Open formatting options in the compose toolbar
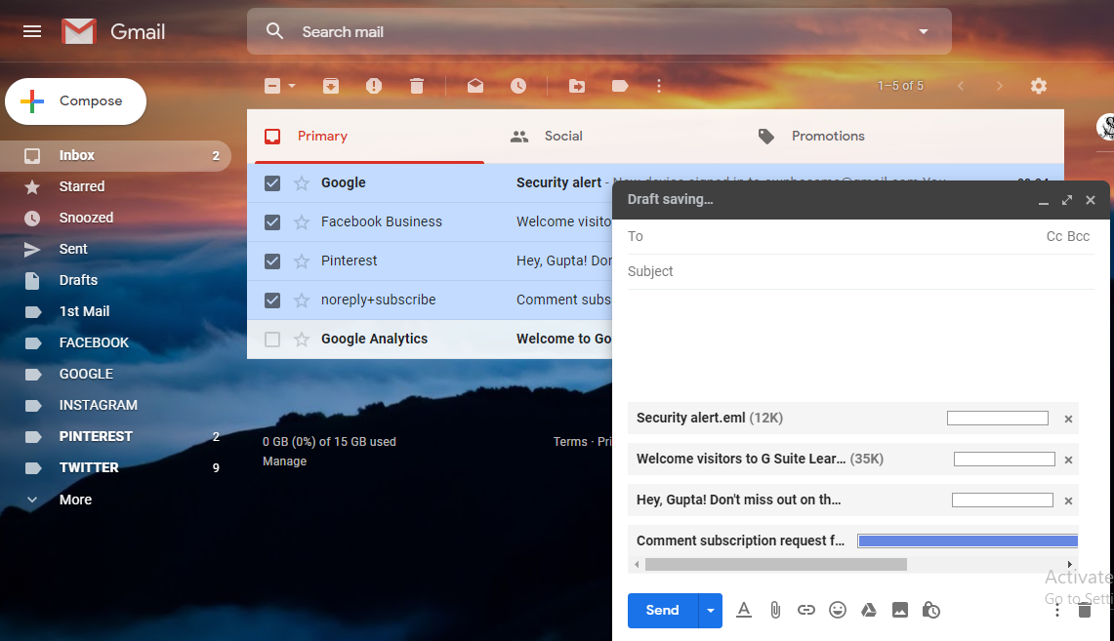The width and height of the screenshot is (1114, 641). click(744, 610)
